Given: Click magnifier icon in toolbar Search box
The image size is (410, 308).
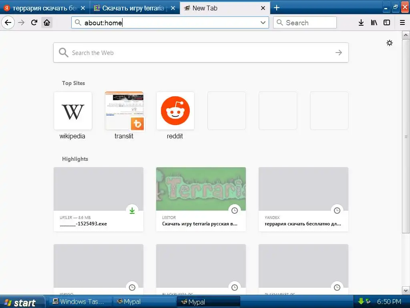Looking at the screenshot, I should pos(279,22).
